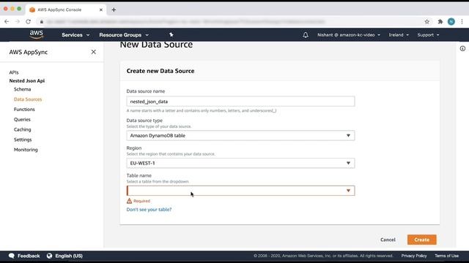Click the browser address bar

tap(185, 21)
